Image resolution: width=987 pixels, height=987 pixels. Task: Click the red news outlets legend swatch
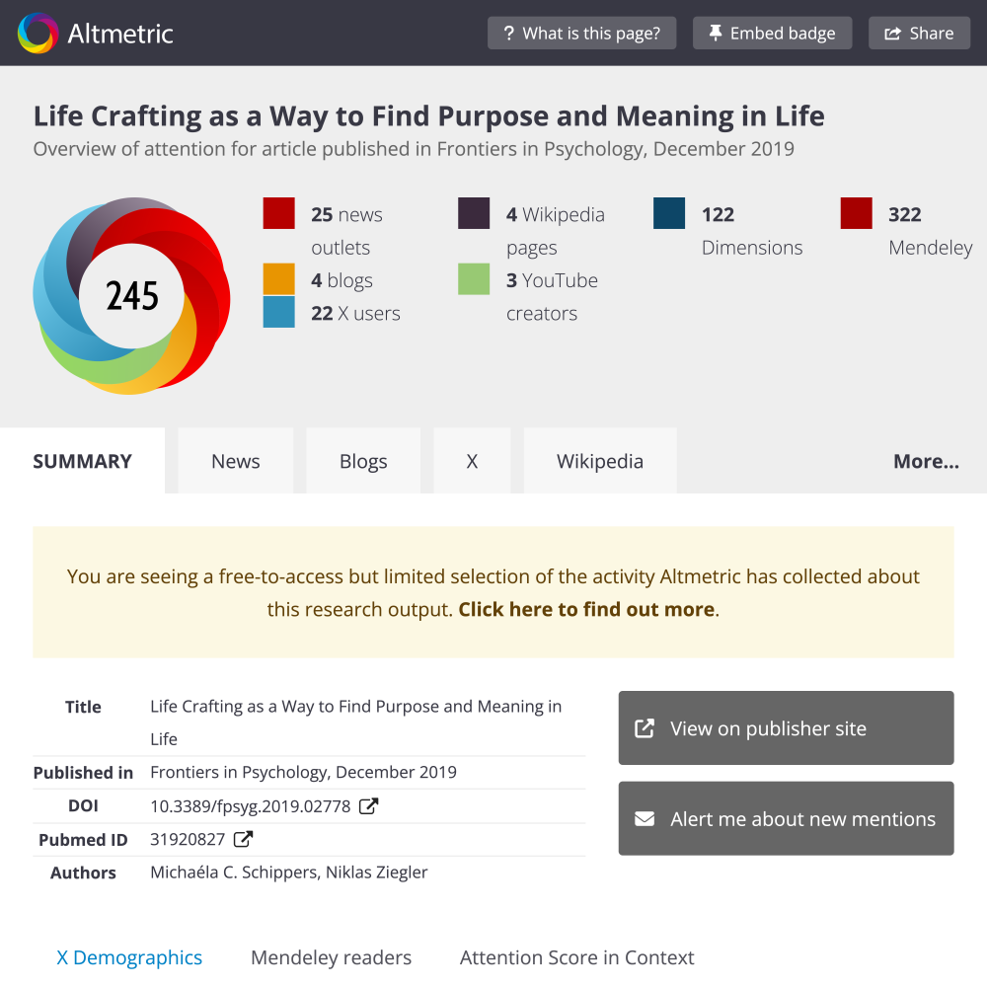pos(278,212)
